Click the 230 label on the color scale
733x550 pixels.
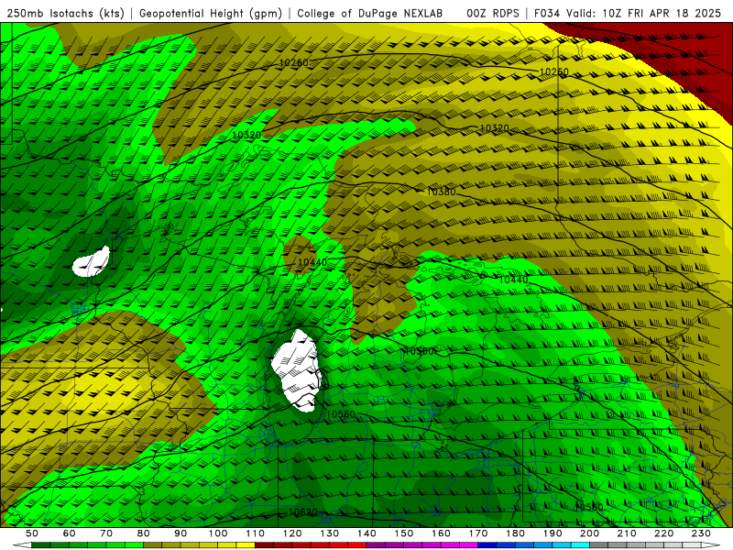pos(701,533)
